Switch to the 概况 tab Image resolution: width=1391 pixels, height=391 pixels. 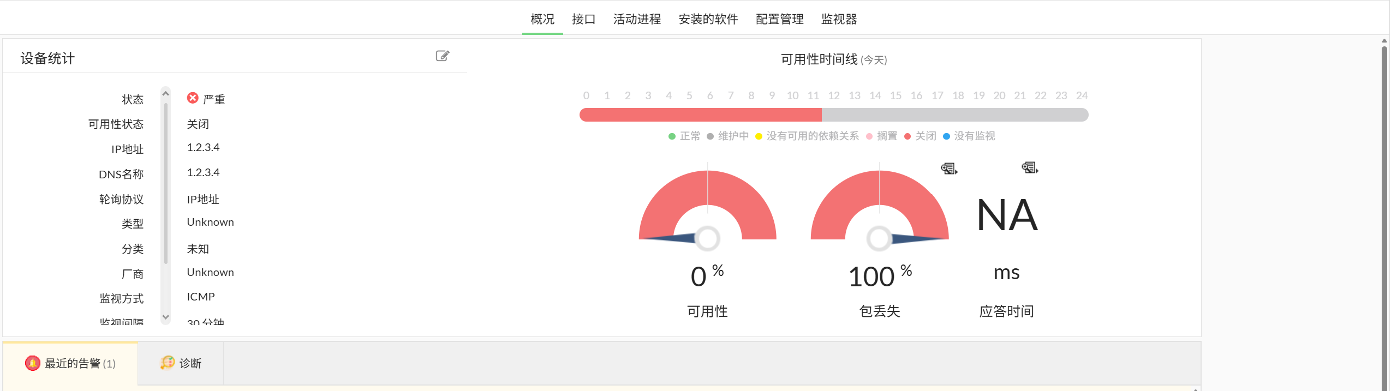pos(542,19)
